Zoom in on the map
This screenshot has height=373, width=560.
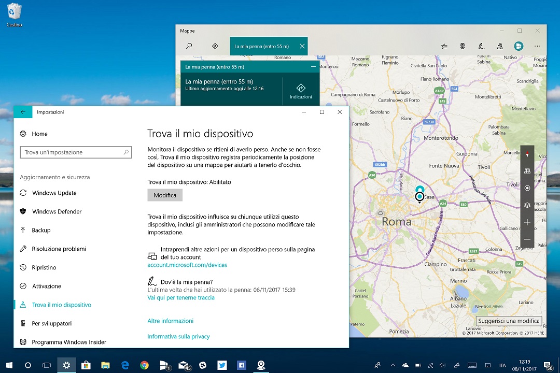527,222
